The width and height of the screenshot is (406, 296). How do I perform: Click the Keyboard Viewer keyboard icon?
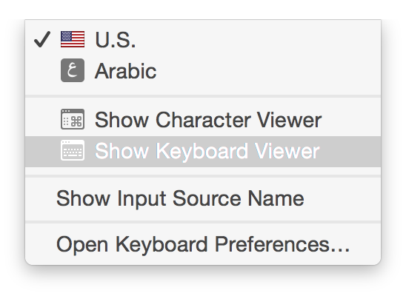click(x=73, y=150)
